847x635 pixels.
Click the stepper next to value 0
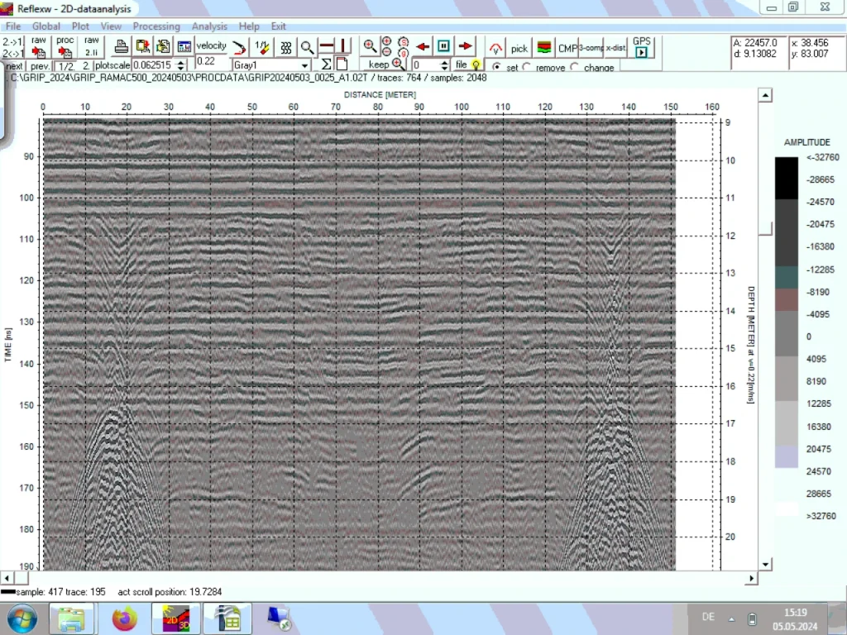coord(444,65)
